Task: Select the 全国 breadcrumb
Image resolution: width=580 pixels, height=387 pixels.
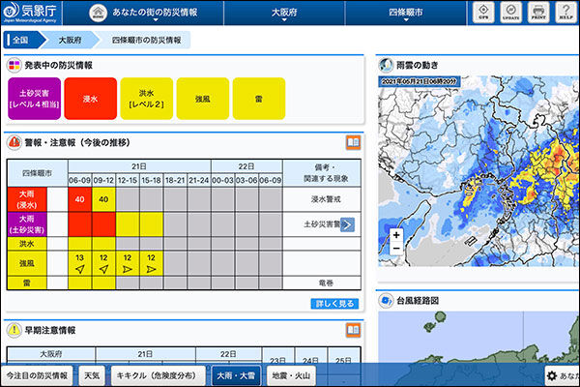Action: coord(23,40)
